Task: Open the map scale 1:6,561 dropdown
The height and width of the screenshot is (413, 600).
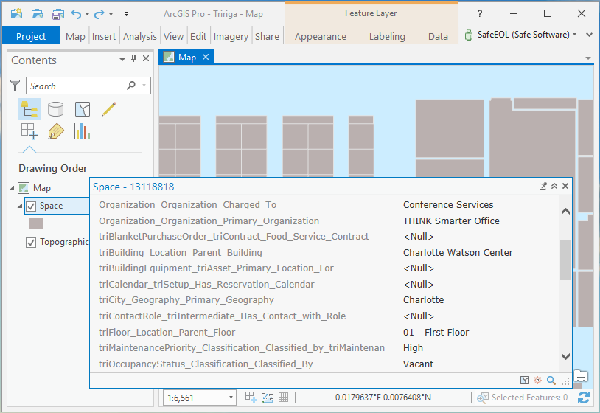Action: click(231, 398)
